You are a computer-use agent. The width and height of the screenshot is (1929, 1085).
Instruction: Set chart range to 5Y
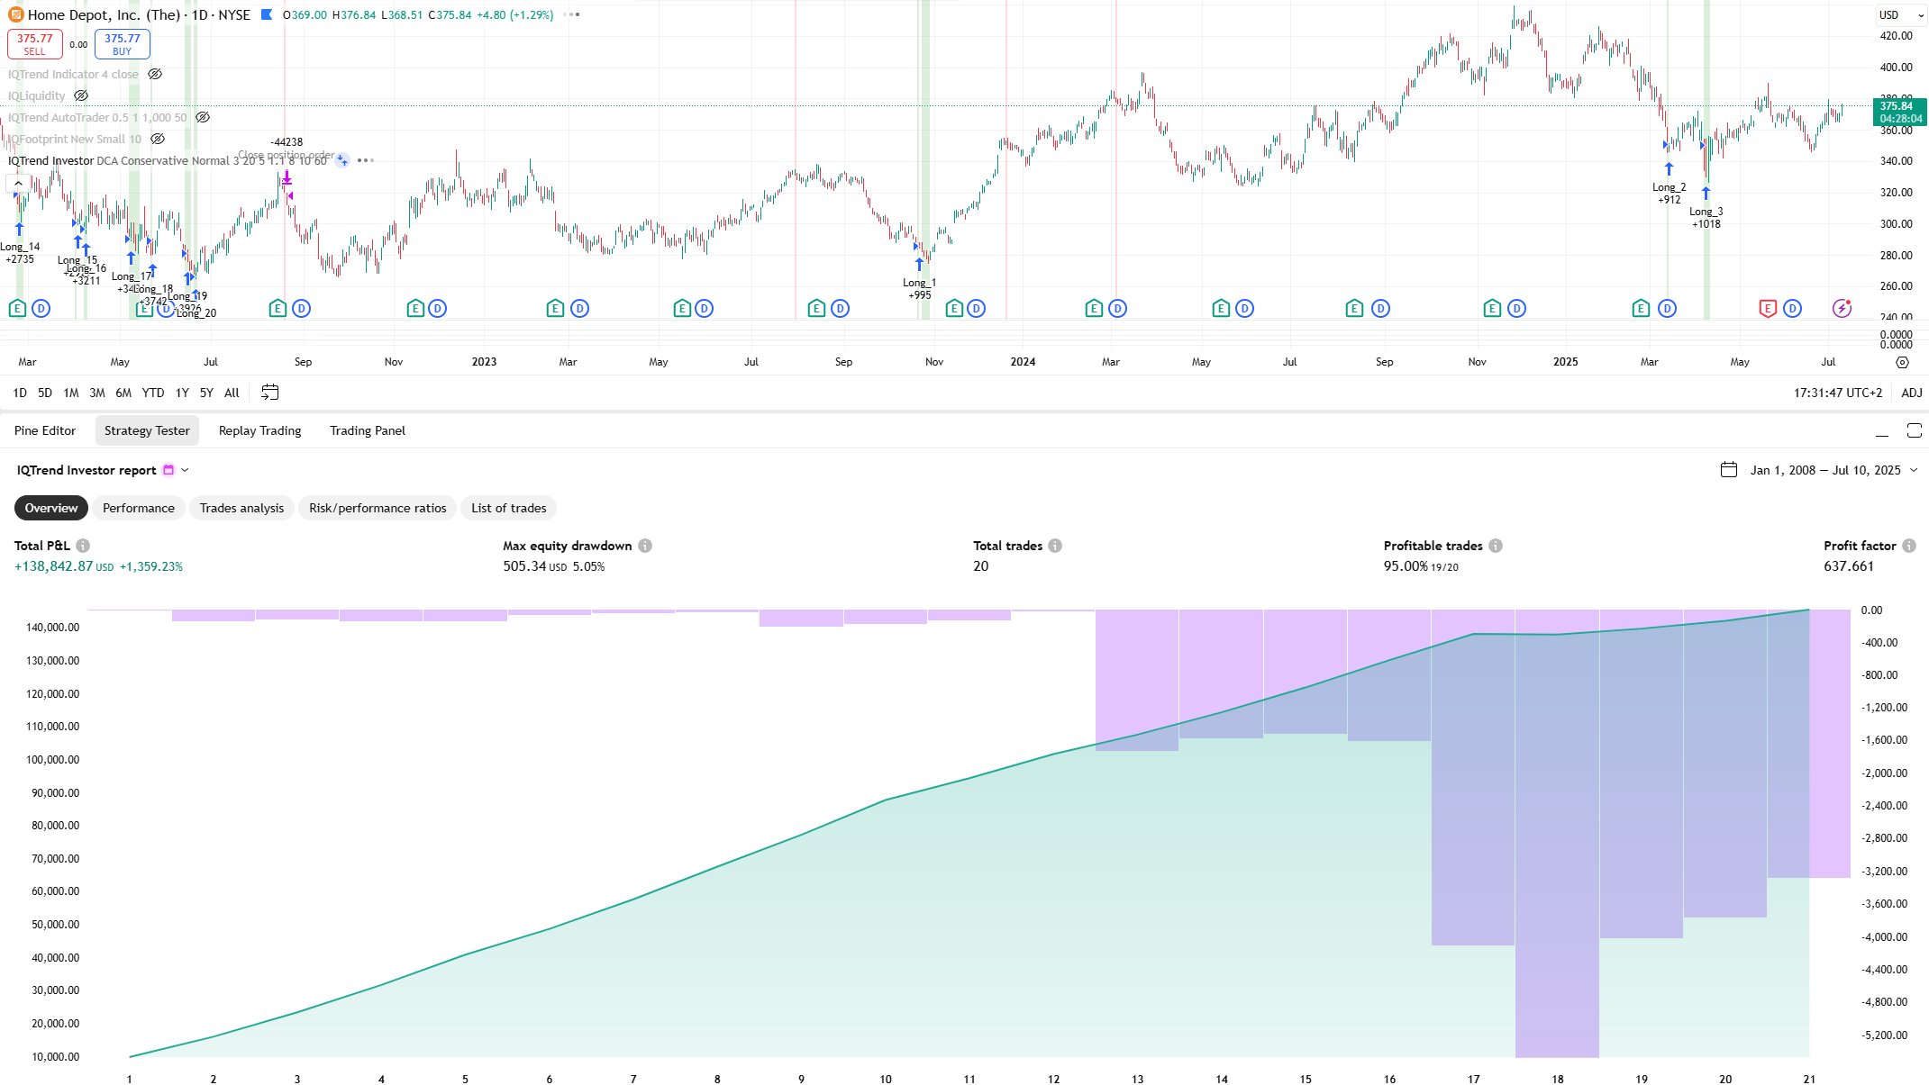206,393
